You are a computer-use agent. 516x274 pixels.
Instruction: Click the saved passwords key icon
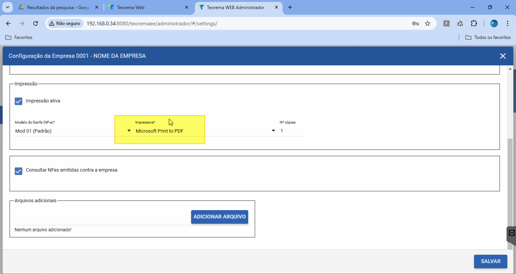click(415, 23)
